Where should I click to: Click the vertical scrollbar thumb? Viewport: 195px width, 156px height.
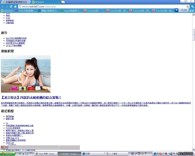193,35
